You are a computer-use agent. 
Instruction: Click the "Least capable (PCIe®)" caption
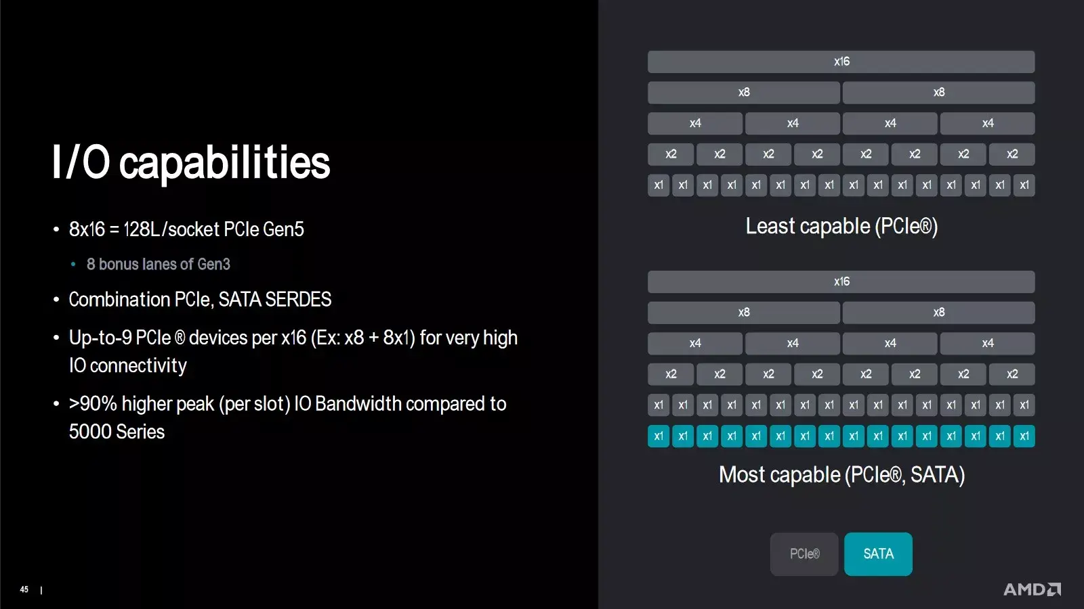coord(841,227)
